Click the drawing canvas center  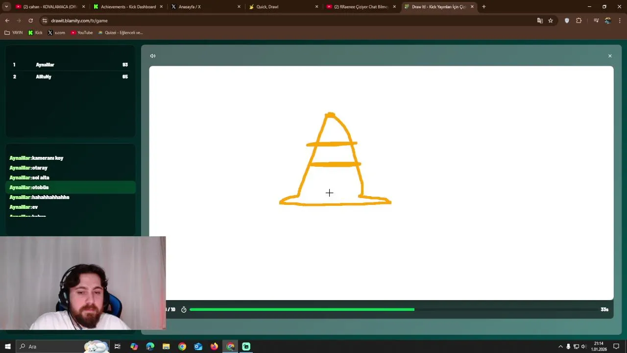381,183
